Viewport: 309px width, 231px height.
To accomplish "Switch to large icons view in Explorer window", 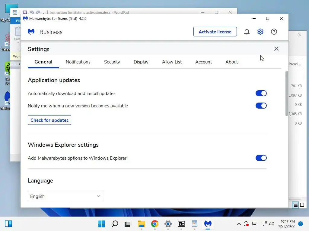I will click(302, 205).
